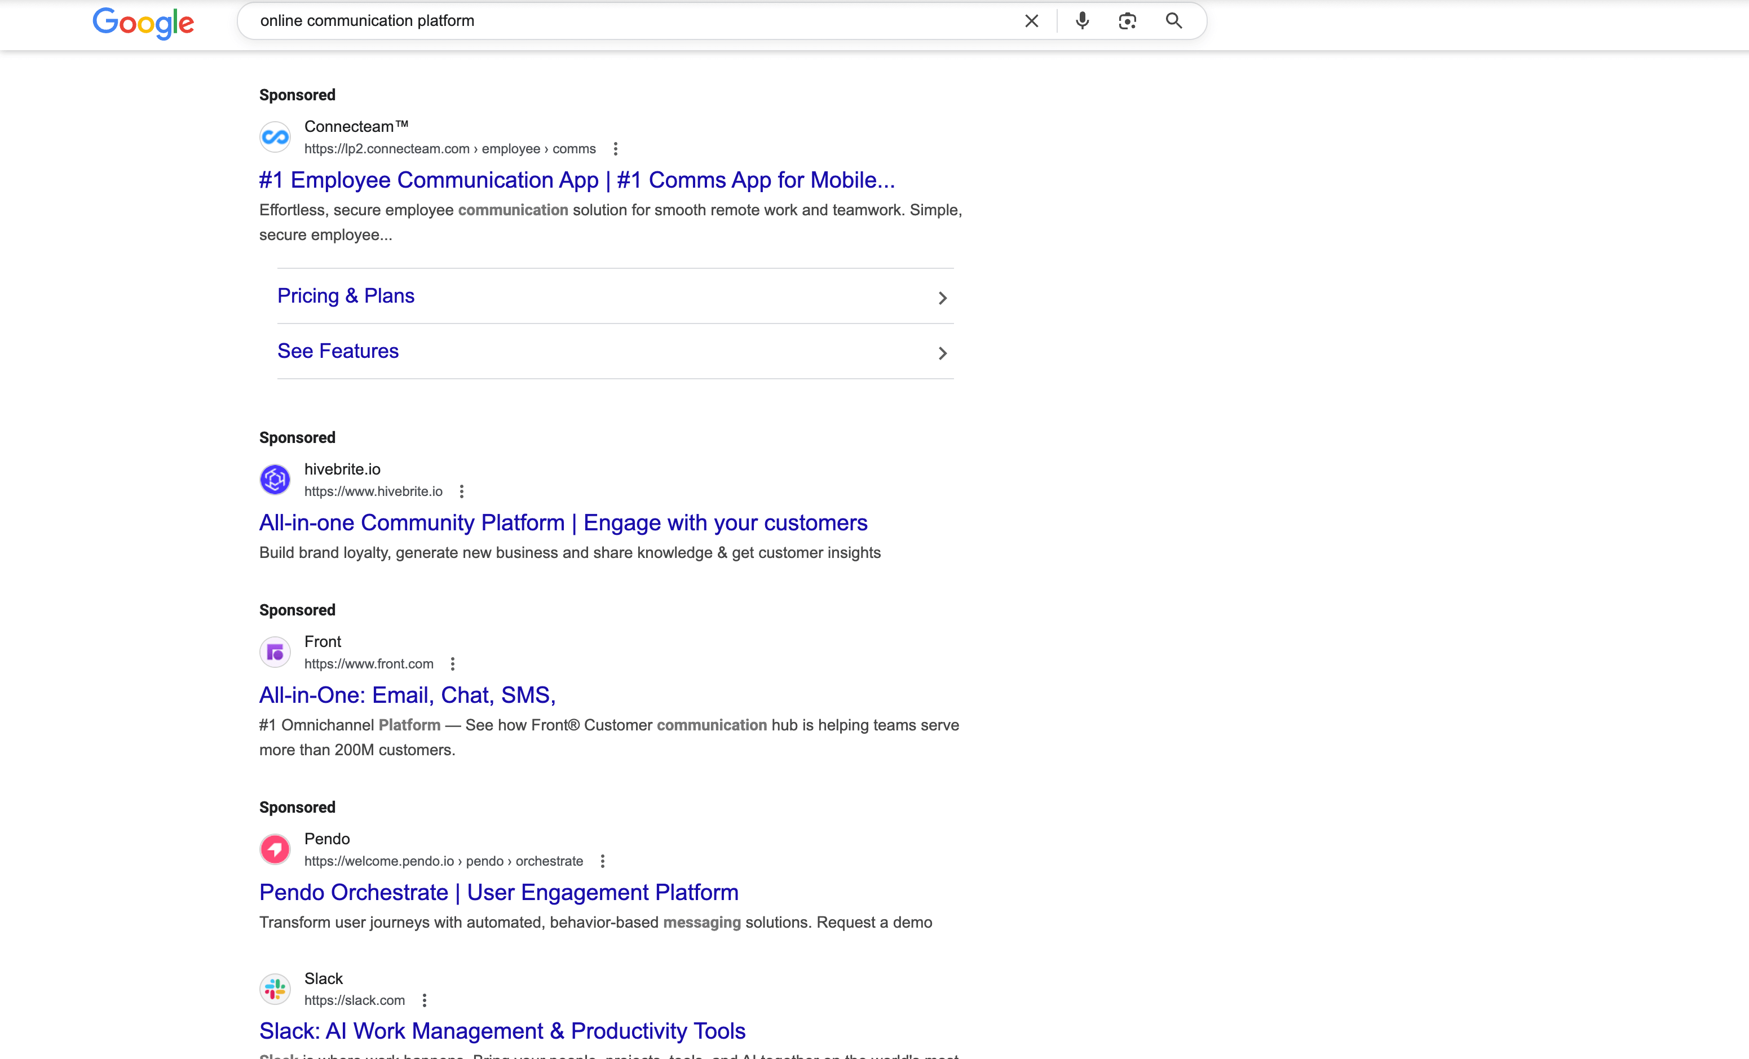This screenshot has width=1749, height=1059.
Task: Open search by image camera icon
Action: 1127,21
